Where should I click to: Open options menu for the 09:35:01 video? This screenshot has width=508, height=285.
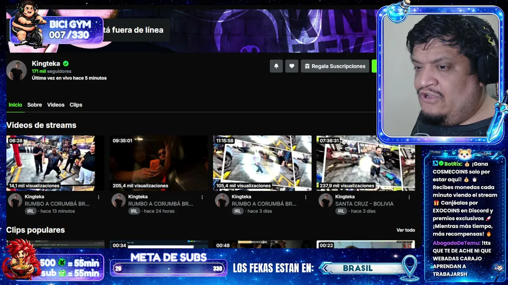coord(202,197)
